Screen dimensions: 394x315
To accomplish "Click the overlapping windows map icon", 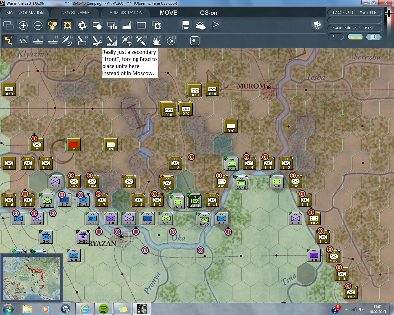I will 8,25.
